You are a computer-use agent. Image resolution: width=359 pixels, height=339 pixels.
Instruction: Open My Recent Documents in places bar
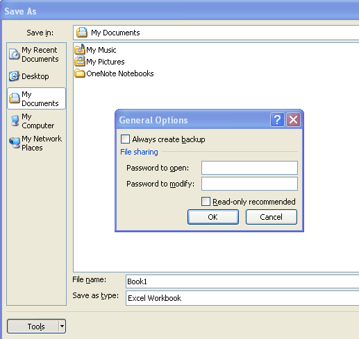coord(36,55)
